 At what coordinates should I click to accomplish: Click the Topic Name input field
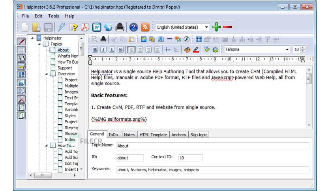(x=213, y=146)
